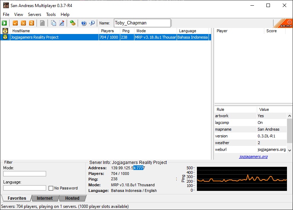Click the rules list scrollbar thumb
Viewport: 293px width, 210px height.
(x=290, y=131)
